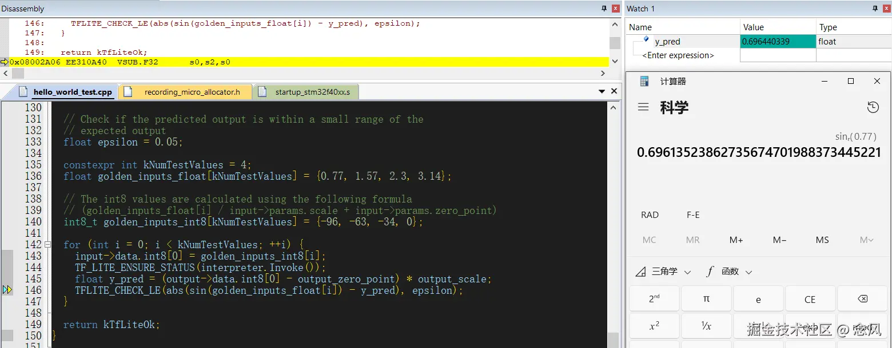
Task: Pin the Disassembly panel
Action: 604,9
